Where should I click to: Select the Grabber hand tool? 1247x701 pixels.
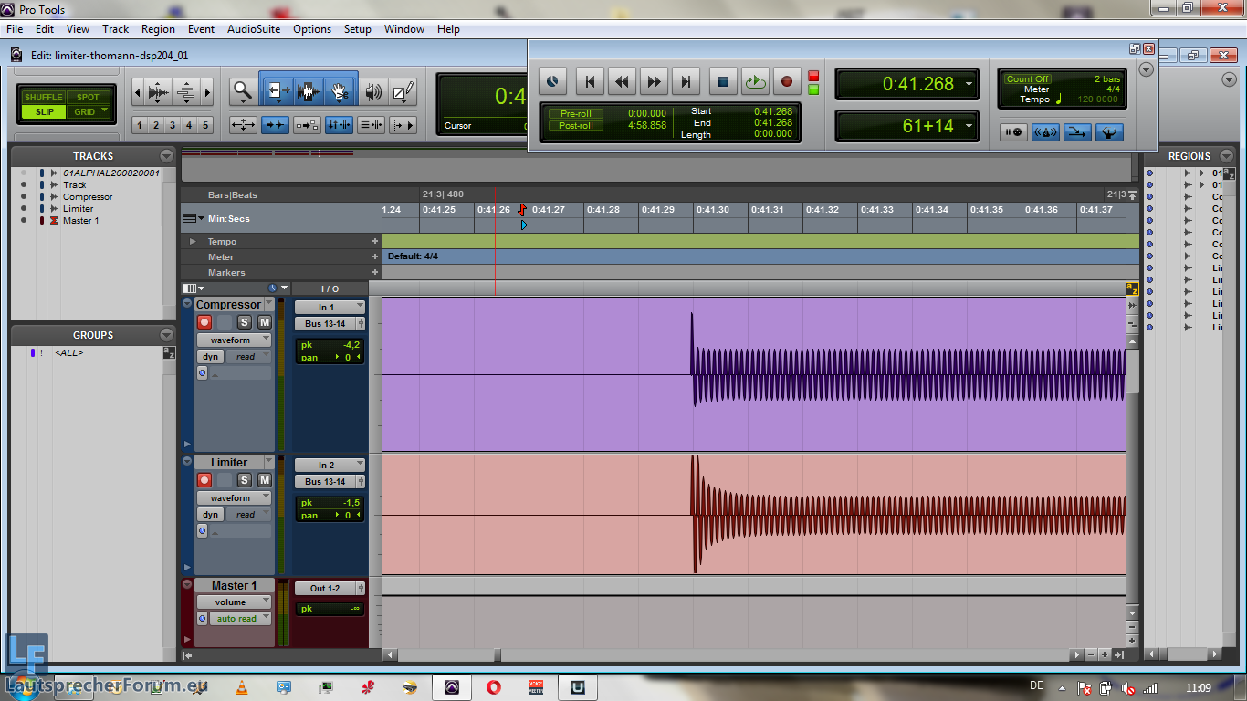pos(341,91)
